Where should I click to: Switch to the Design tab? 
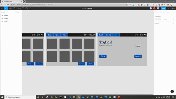157,12
